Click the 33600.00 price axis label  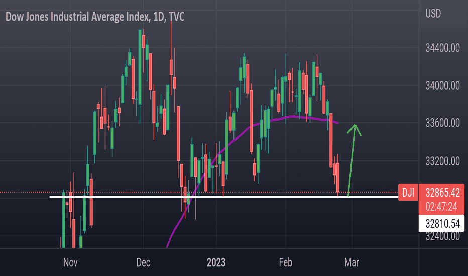(x=442, y=123)
